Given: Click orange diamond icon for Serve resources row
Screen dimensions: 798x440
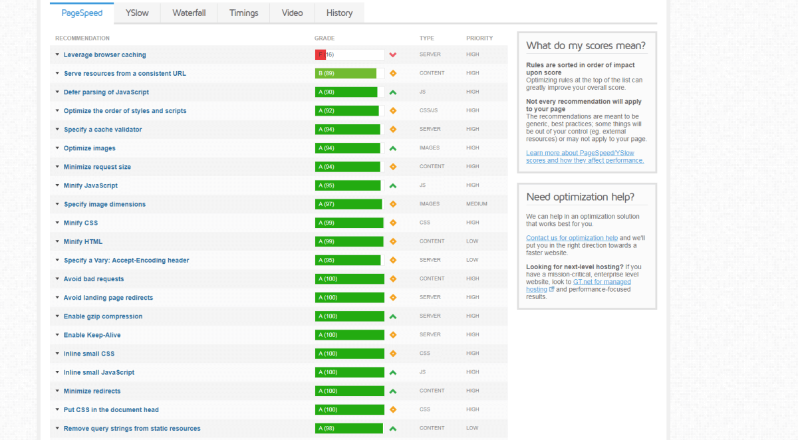Looking at the screenshot, I should [x=393, y=74].
